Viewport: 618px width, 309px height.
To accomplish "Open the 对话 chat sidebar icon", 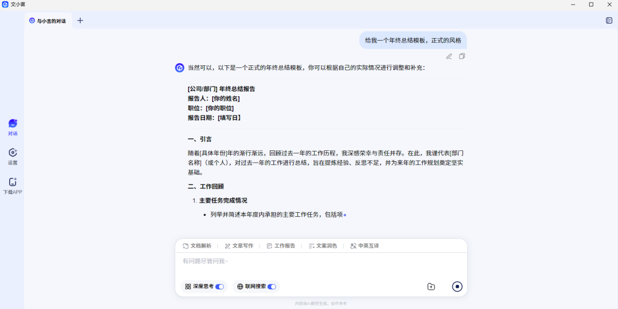I will click(12, 124).
